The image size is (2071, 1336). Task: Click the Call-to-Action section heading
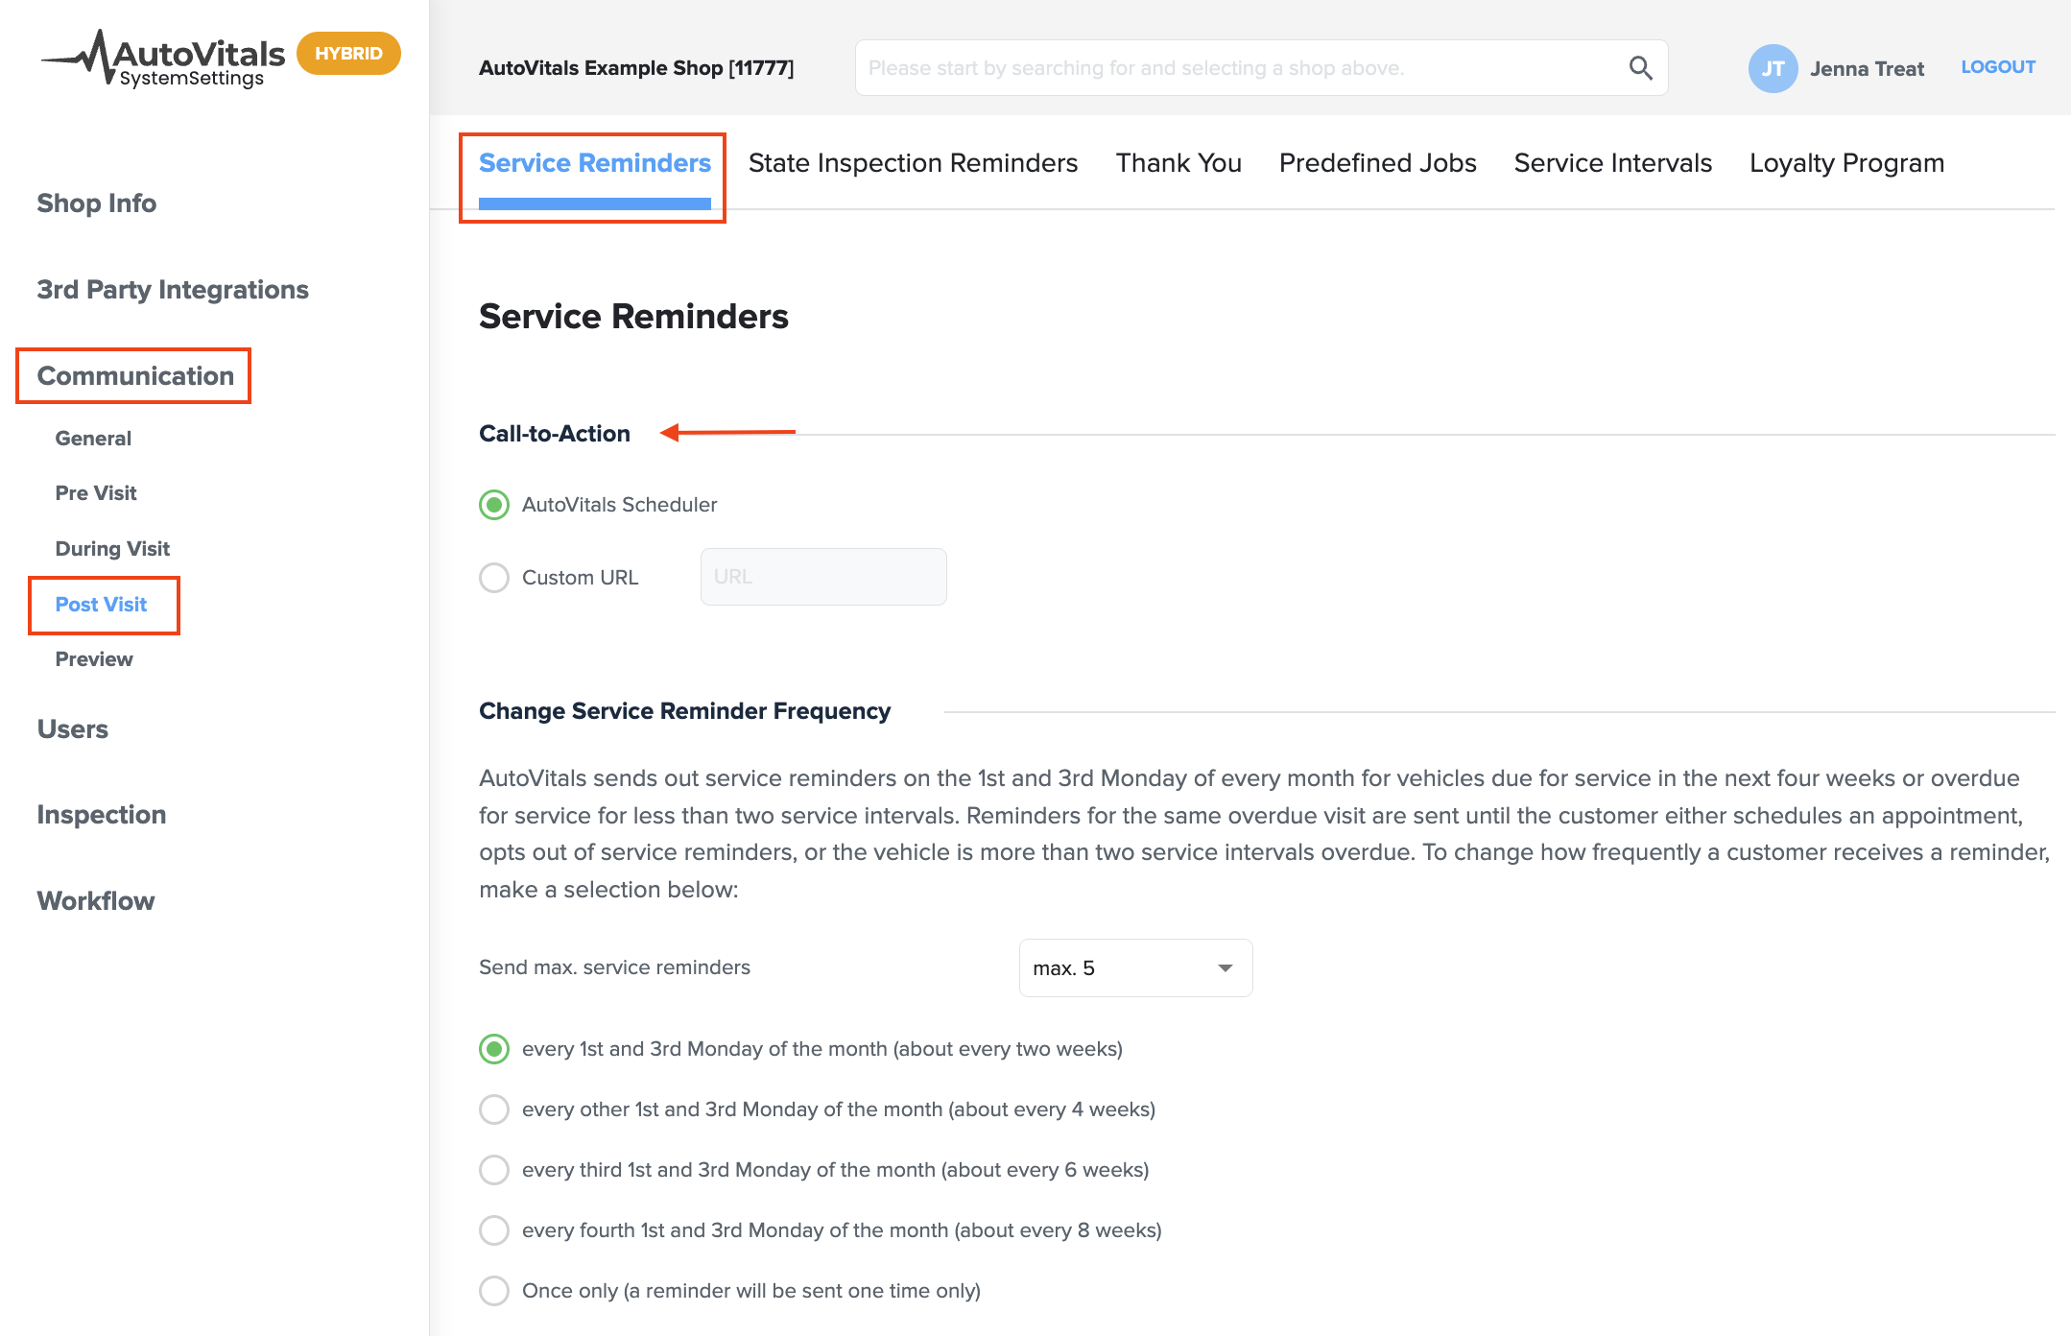click(x=555, y=433)
